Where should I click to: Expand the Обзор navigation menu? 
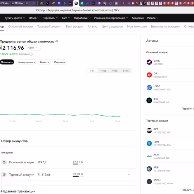pyautogui.click(x=34, y=18)
